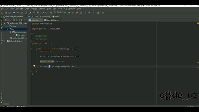Open the VCS menu

[65, 9]
